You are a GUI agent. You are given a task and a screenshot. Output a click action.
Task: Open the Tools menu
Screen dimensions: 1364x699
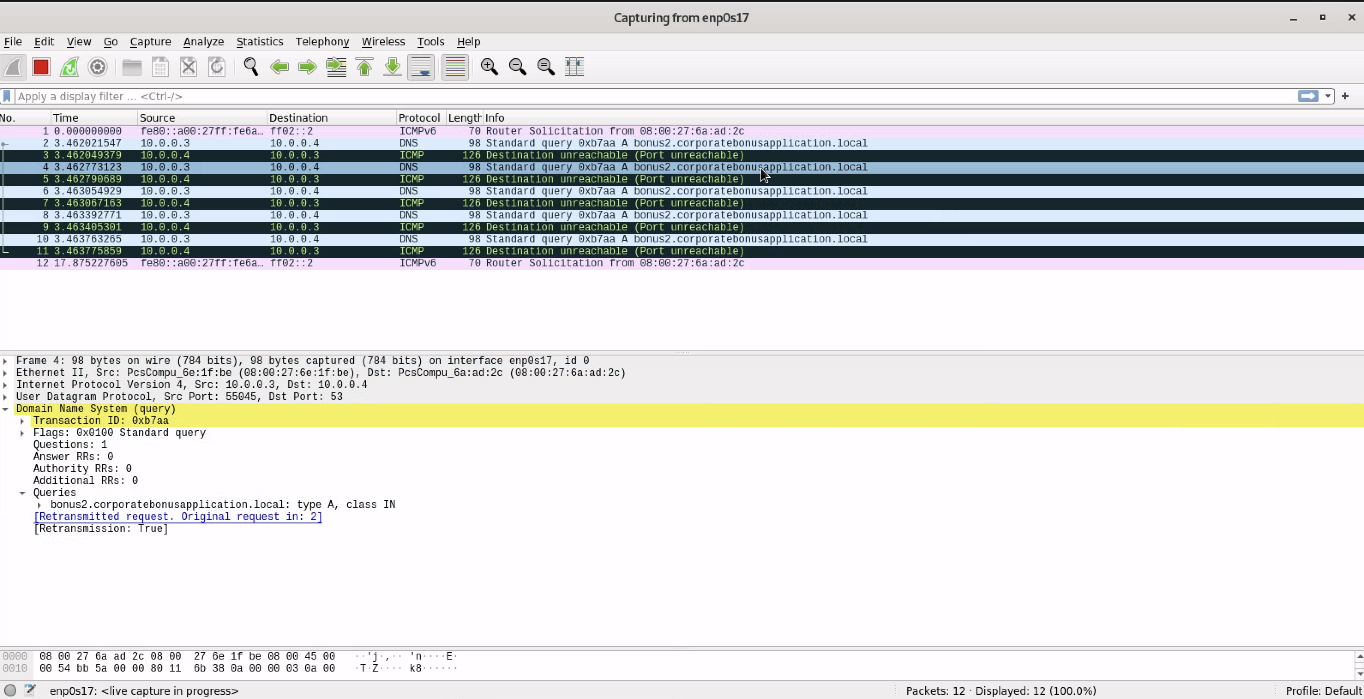click(430, 41)
